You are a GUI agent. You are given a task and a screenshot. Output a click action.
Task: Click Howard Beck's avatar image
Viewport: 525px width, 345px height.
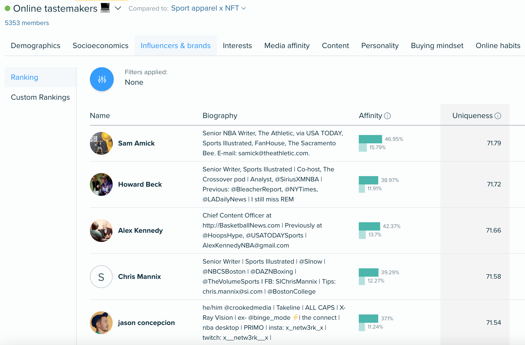pyautogui.click(x=101, y=184)
